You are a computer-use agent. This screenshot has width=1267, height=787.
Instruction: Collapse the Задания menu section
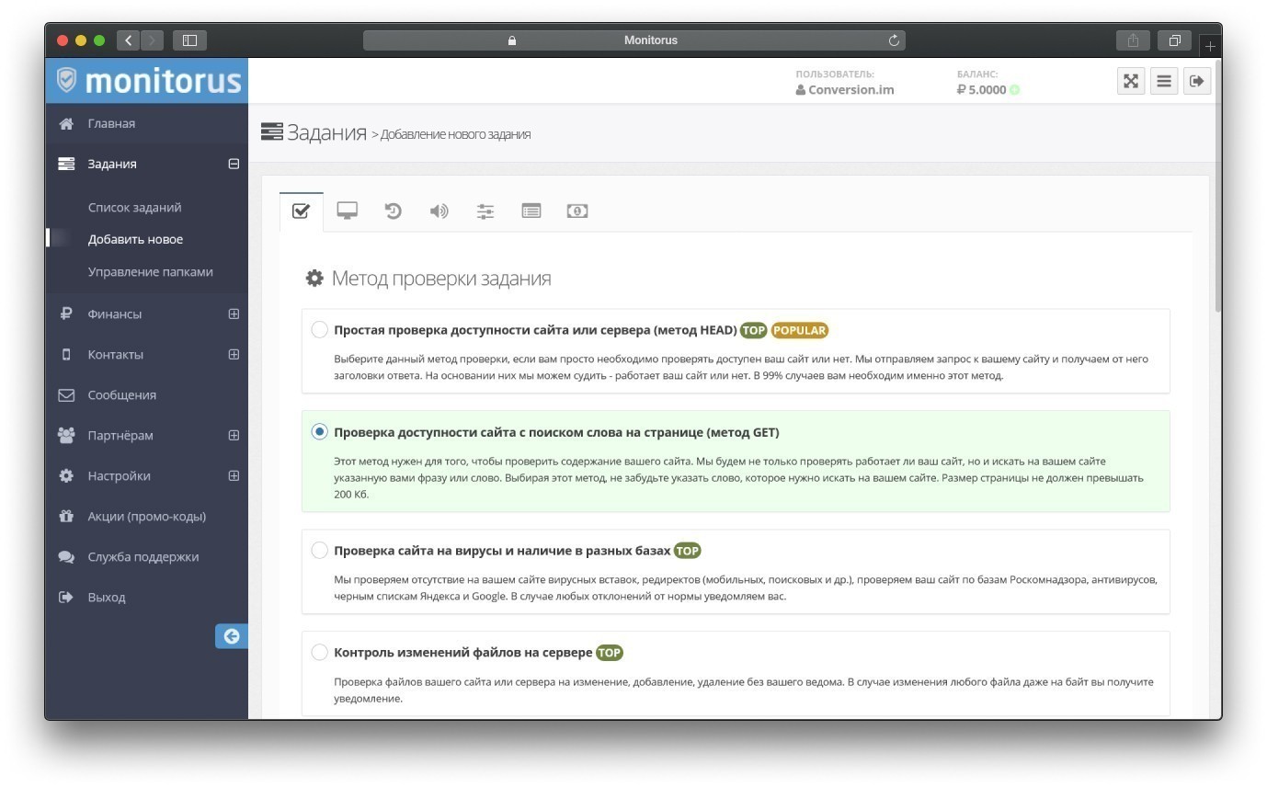pyautogui.click(x=234, y=164)
